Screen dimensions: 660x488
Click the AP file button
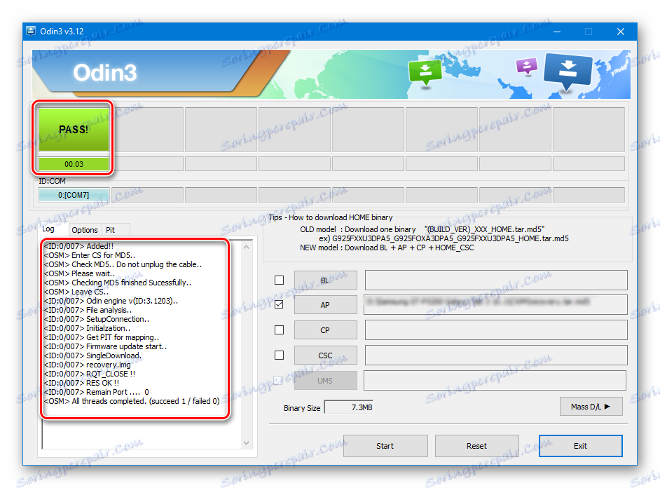coord(325,305)
